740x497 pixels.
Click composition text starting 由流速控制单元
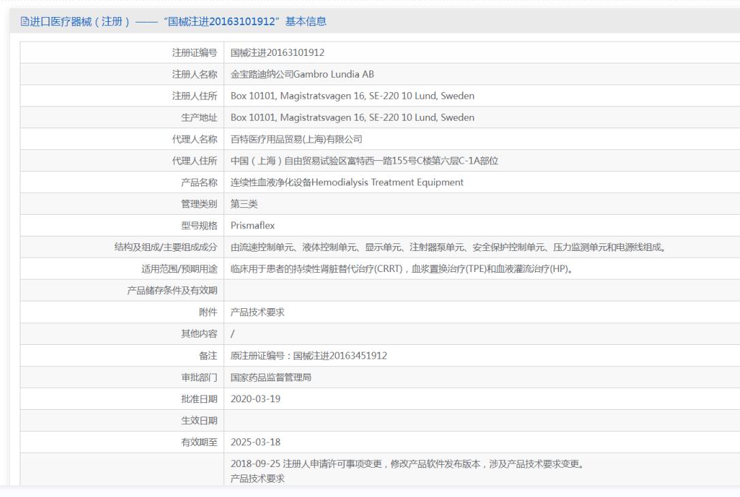448,247
